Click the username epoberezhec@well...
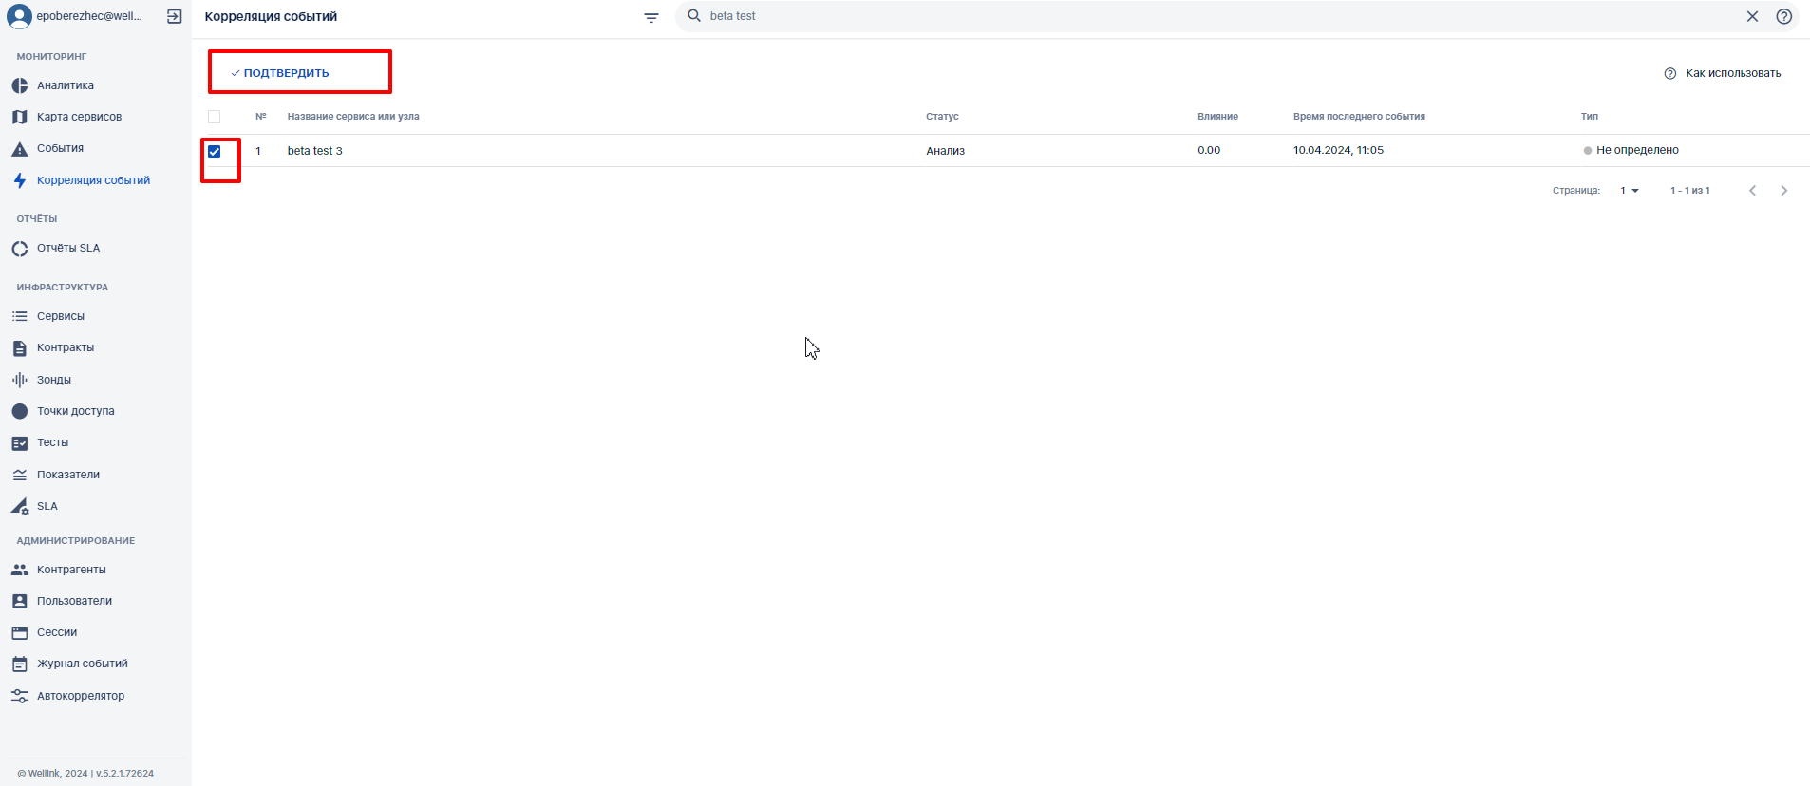The height and width of the screenshot is (786, 1810). pos(89,16)
